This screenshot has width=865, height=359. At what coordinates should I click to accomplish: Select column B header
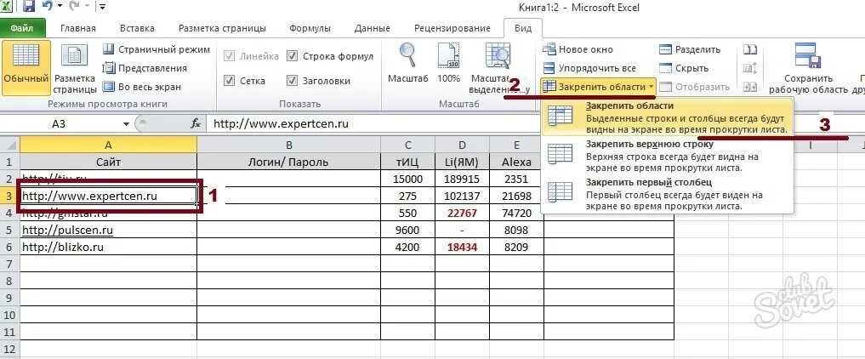[288, 145]
